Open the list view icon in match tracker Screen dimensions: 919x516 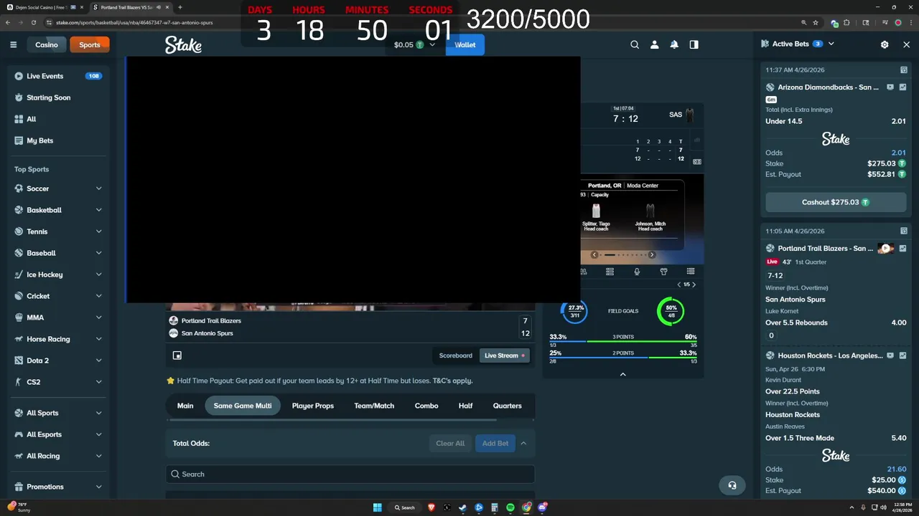pyautogui.click(x=691, y=272)
